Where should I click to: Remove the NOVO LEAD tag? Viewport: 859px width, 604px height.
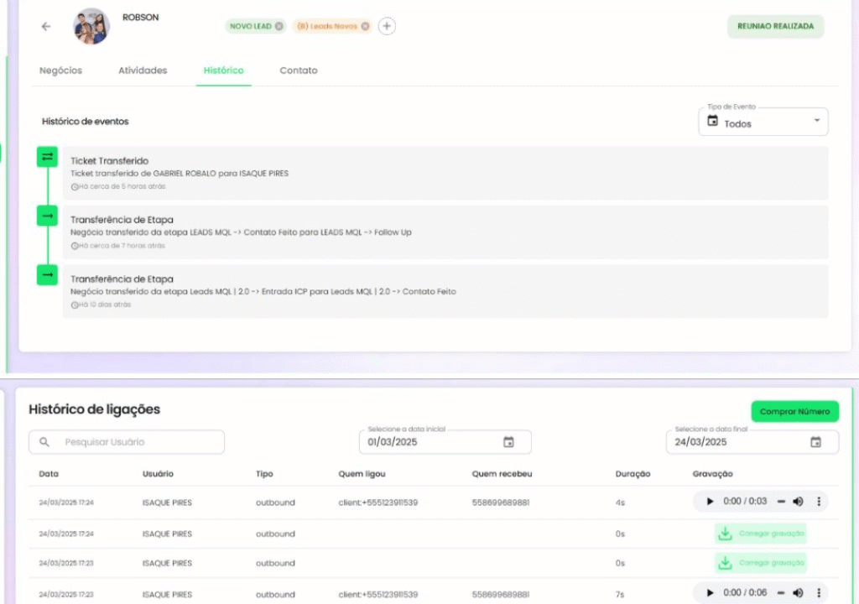(279, 26)
